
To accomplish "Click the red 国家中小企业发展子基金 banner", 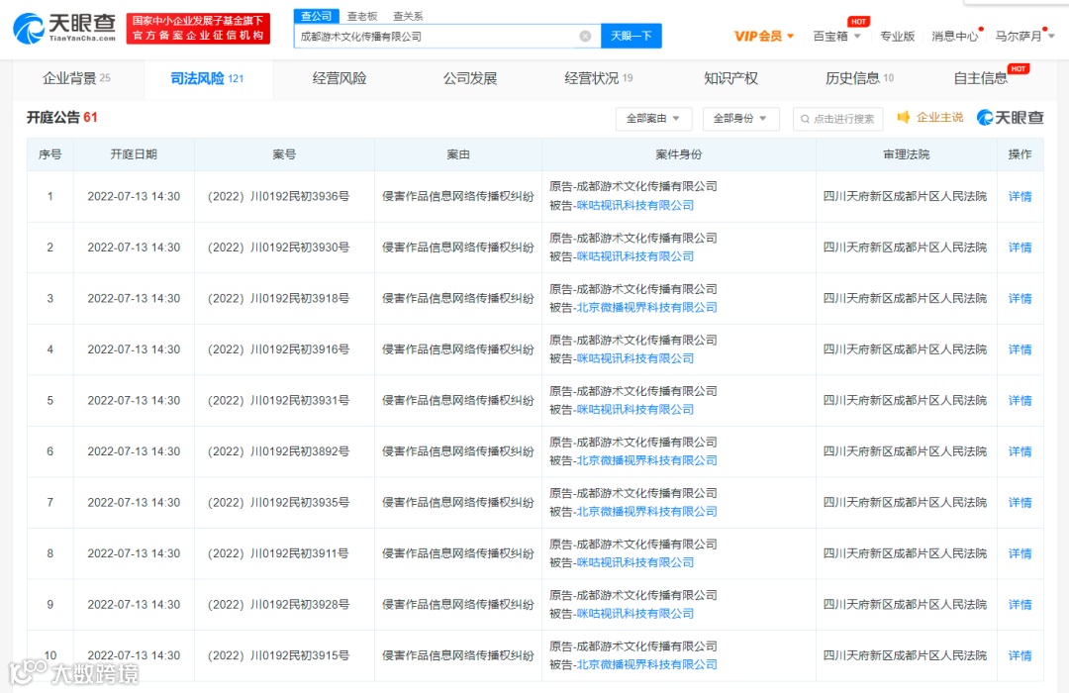I will point(198,28).
